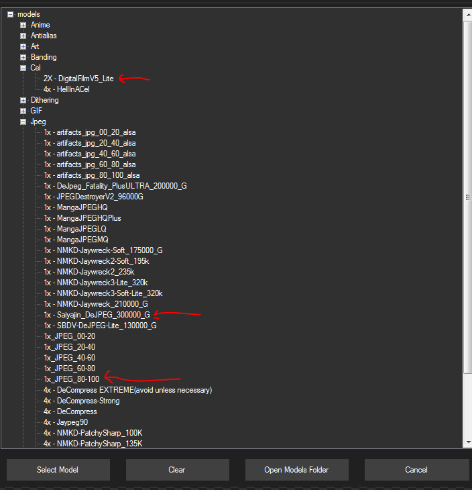The image size is (472, 490).
Task: Click the scrollbar up arrow
Action: coord(468,14)
